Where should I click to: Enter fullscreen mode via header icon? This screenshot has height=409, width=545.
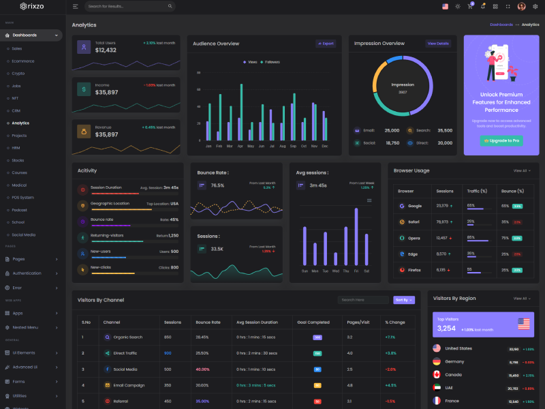508,6
